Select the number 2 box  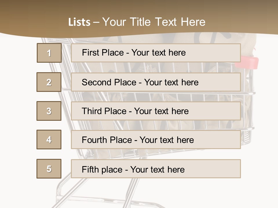point(49,82)
